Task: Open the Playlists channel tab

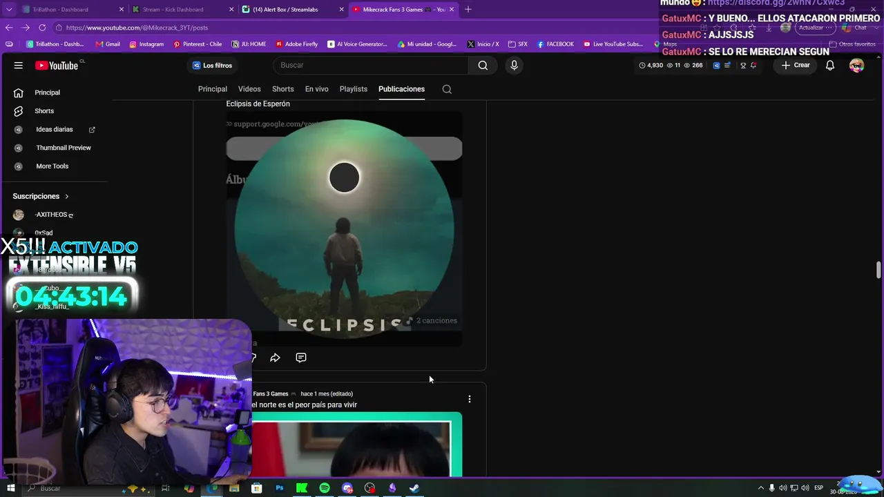Action: coord(354,89)
